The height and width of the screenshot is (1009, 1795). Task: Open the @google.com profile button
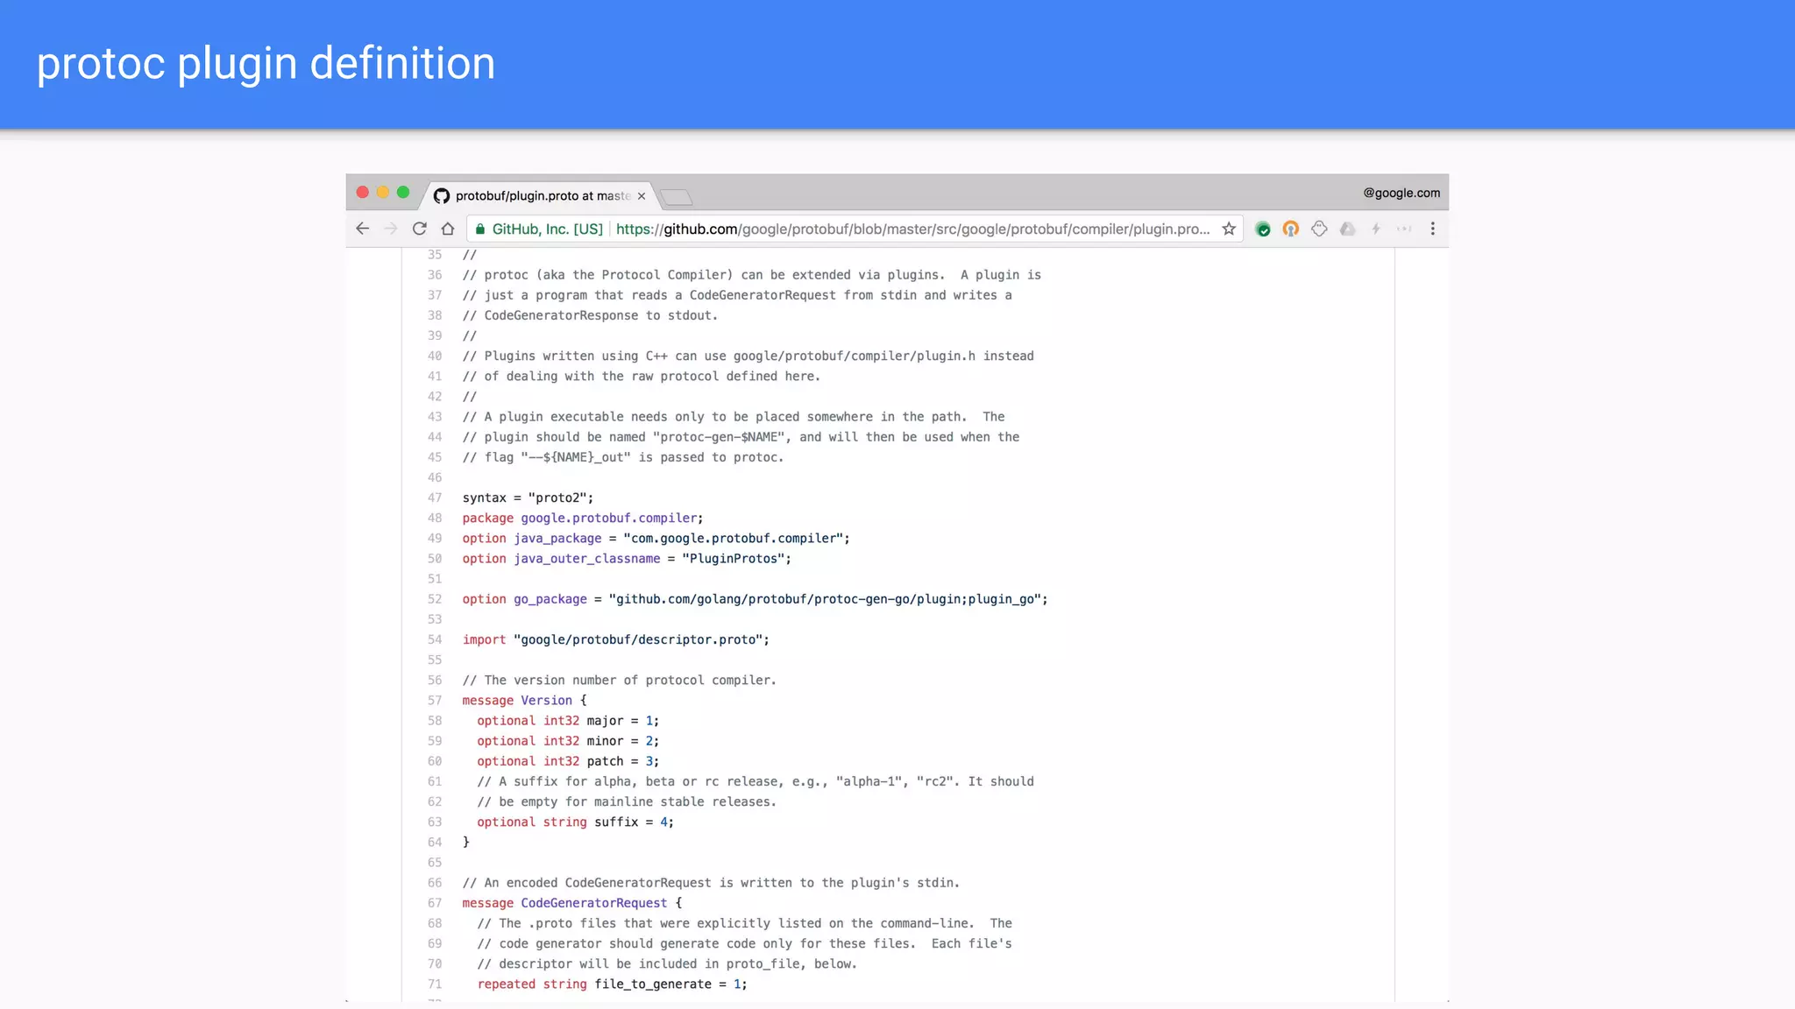pos(1401,193)
